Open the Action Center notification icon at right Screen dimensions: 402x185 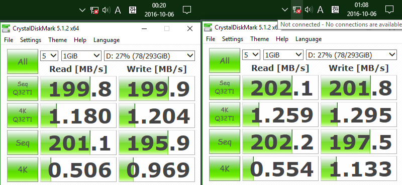click(x=389, y=10)
